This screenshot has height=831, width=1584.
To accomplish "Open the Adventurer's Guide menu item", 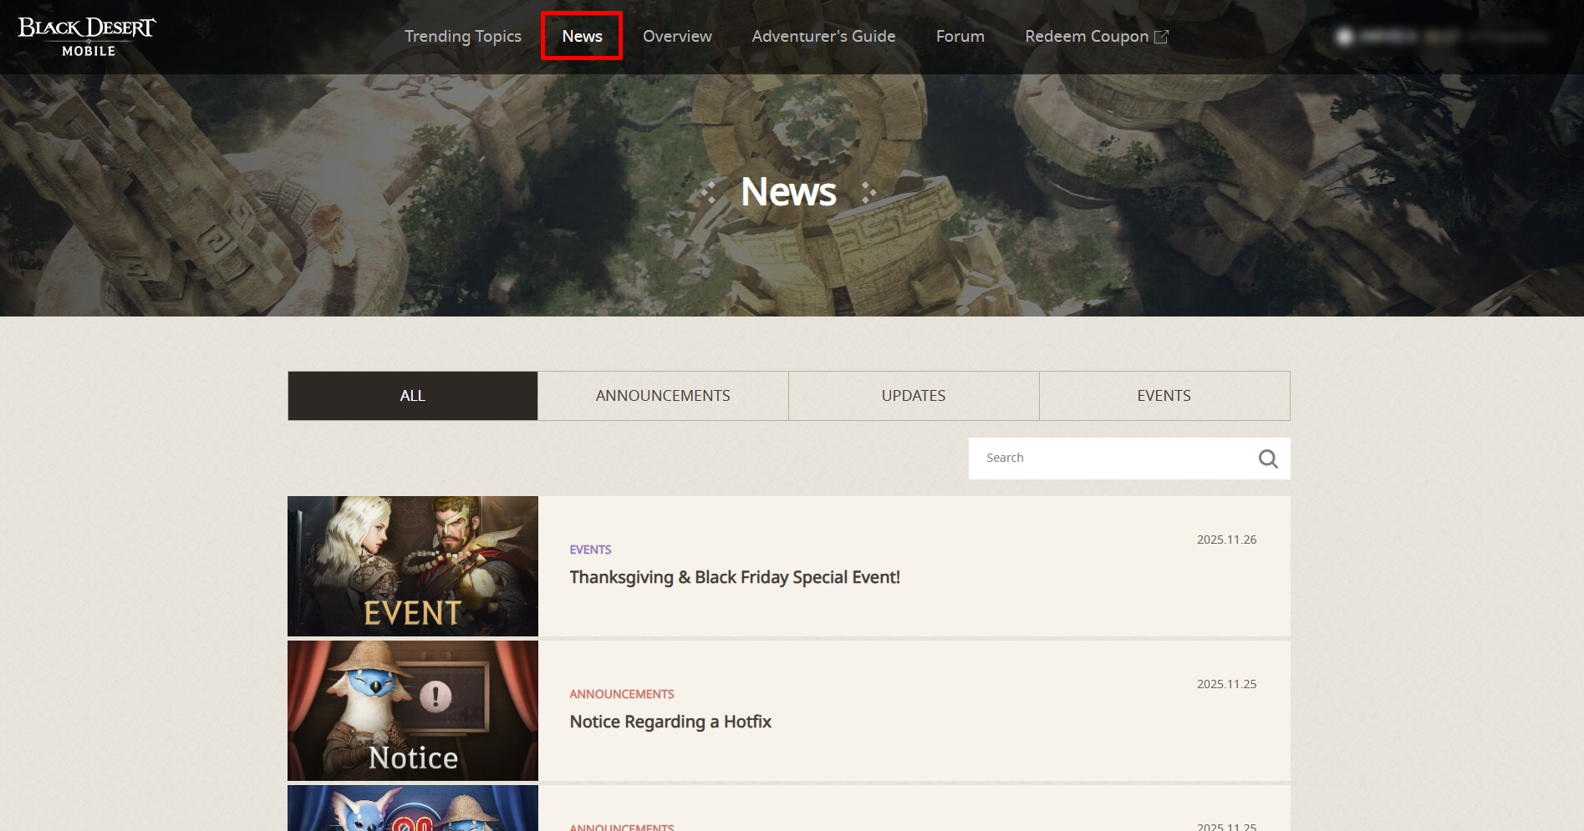I will (823, 36).
